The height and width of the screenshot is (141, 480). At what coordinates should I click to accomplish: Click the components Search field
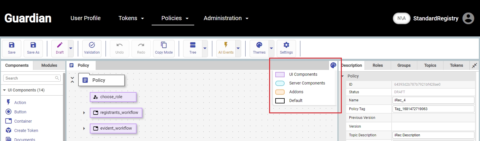29,78
